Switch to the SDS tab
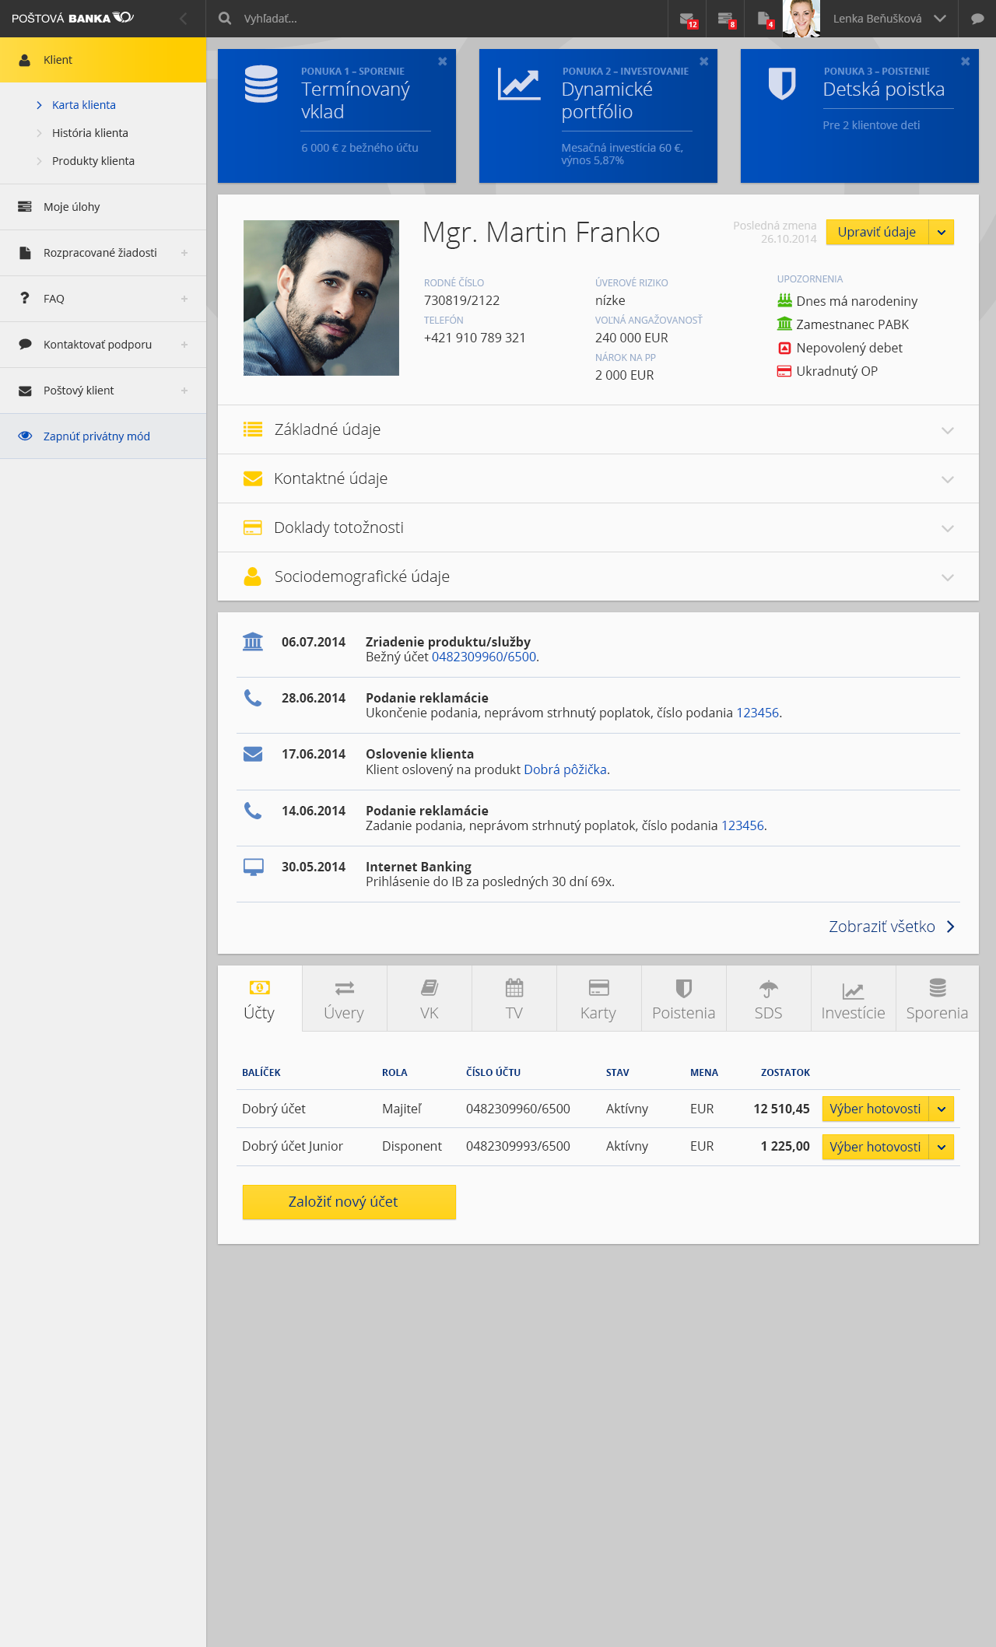Screen dimensions: 996x1647 [769, 999]
